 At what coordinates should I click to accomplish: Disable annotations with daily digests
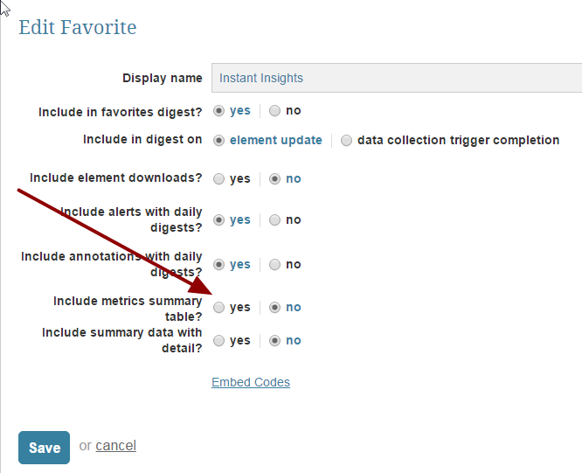275,265
